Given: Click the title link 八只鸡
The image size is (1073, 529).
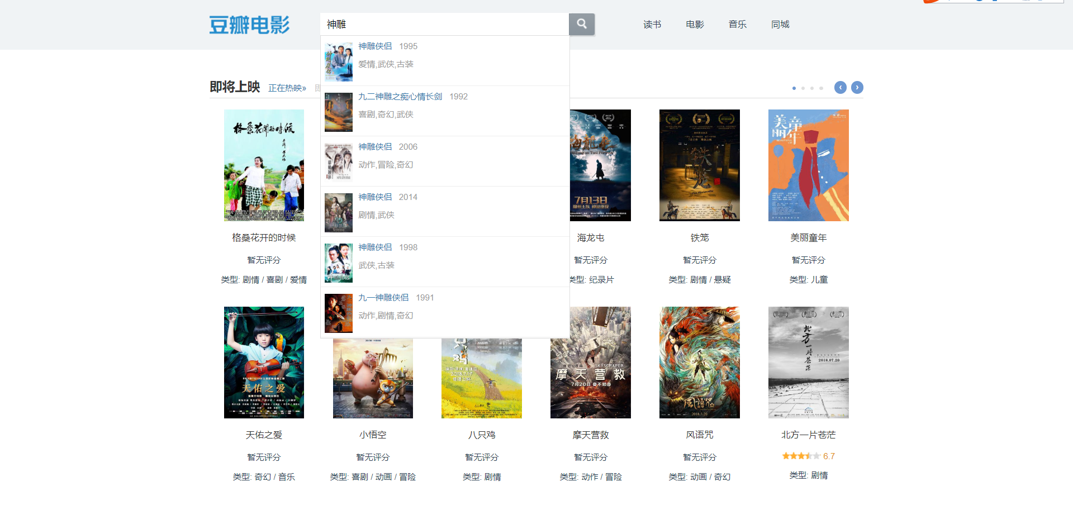Looking at the screenshot, I should point(482,435).
